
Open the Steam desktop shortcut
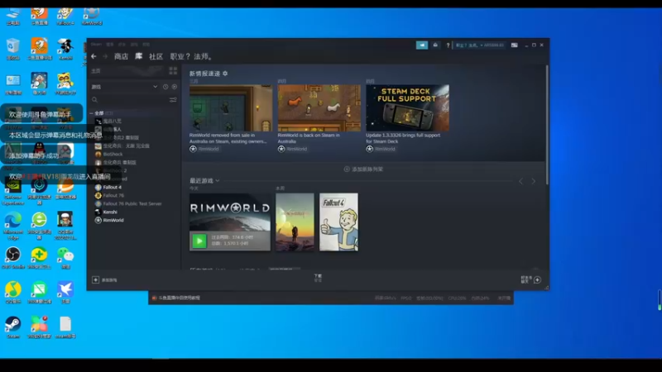(x=12, y=327)
